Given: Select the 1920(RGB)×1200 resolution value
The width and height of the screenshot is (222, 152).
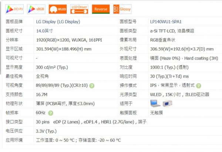Looking at the screenshot, I should (69, 40).
